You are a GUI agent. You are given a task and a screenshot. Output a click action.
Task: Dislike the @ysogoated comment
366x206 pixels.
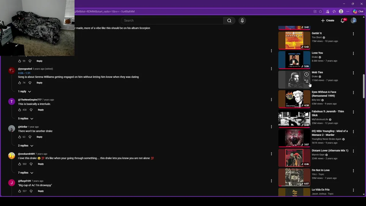coord(30,83)
